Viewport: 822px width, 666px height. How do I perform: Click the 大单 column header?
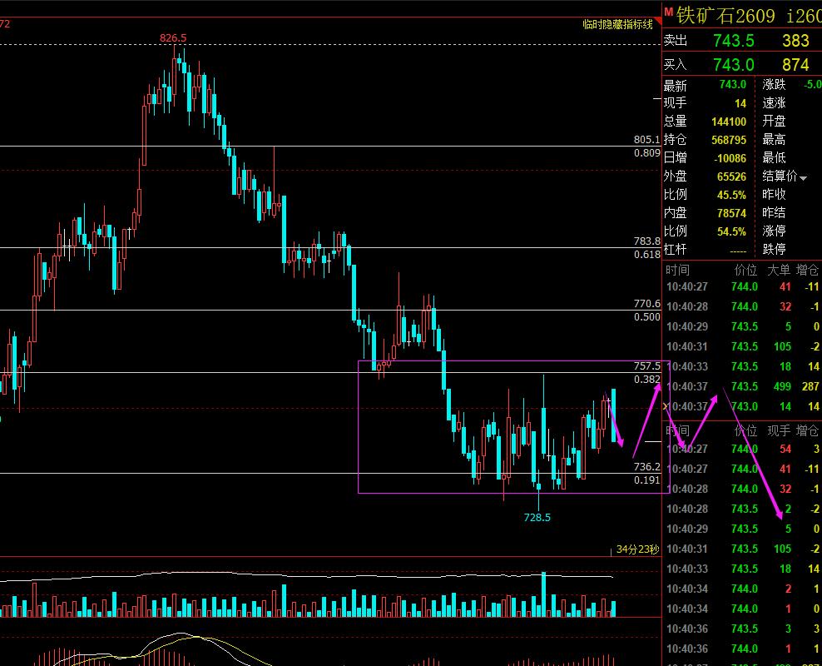coord(779,270)
